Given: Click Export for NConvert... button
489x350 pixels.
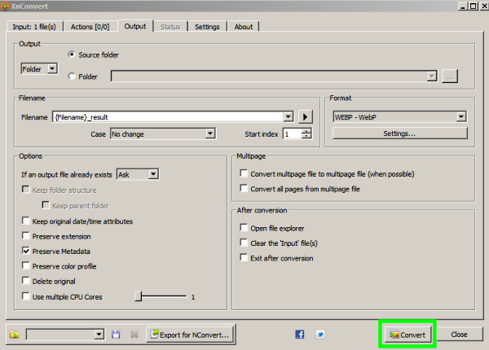Looking at the screenshot, I should [x=190, y=335].
